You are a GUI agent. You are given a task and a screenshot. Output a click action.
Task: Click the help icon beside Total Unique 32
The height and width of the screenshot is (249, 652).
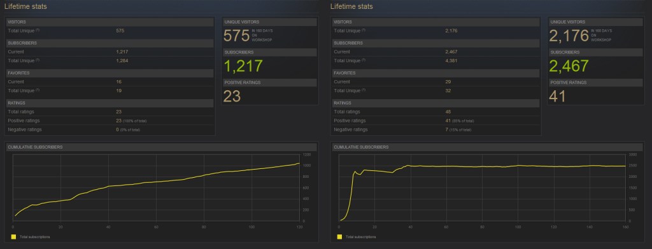(x=364, y=90)
